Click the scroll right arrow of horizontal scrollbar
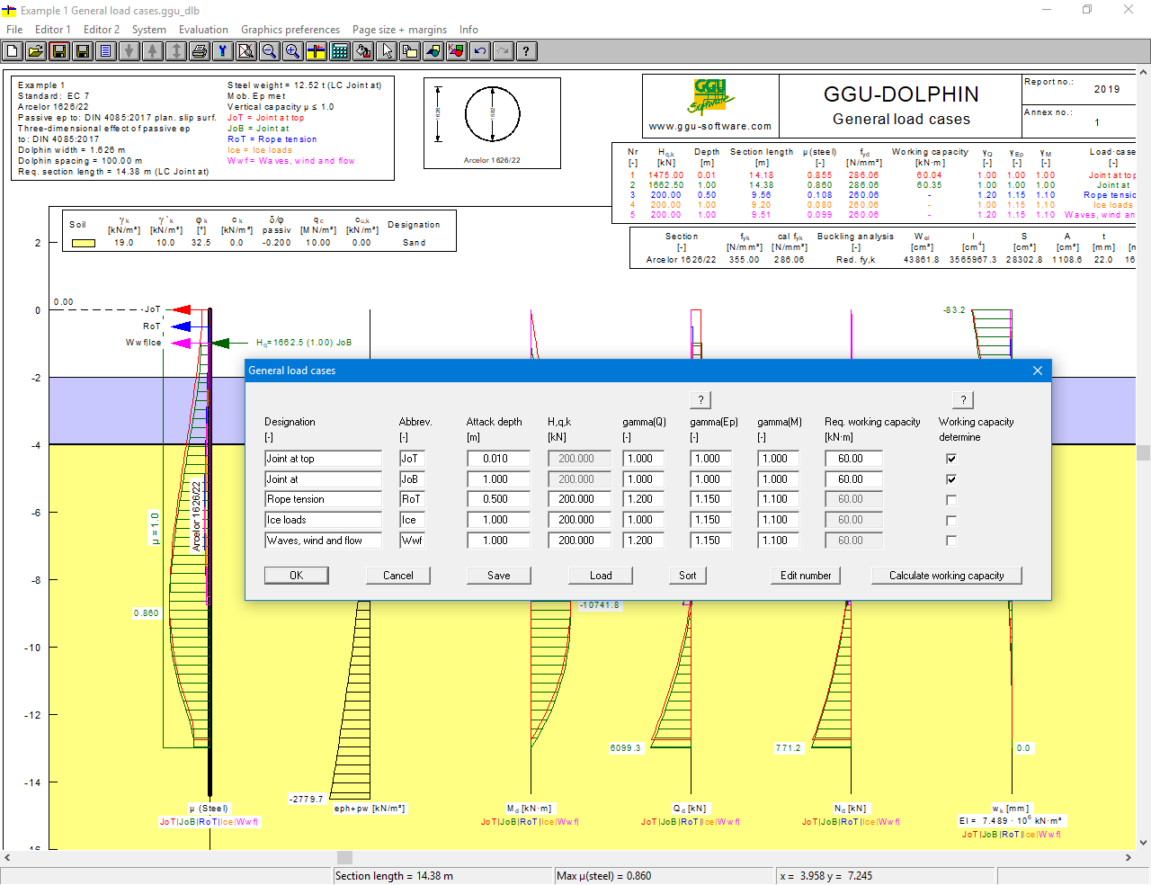The height and width of the screenshot is (885, 1151). tap(1129, 858)
